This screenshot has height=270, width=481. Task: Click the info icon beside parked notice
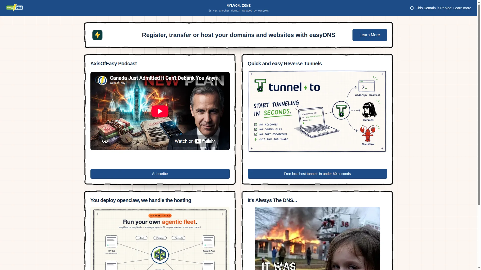point(412,8)
